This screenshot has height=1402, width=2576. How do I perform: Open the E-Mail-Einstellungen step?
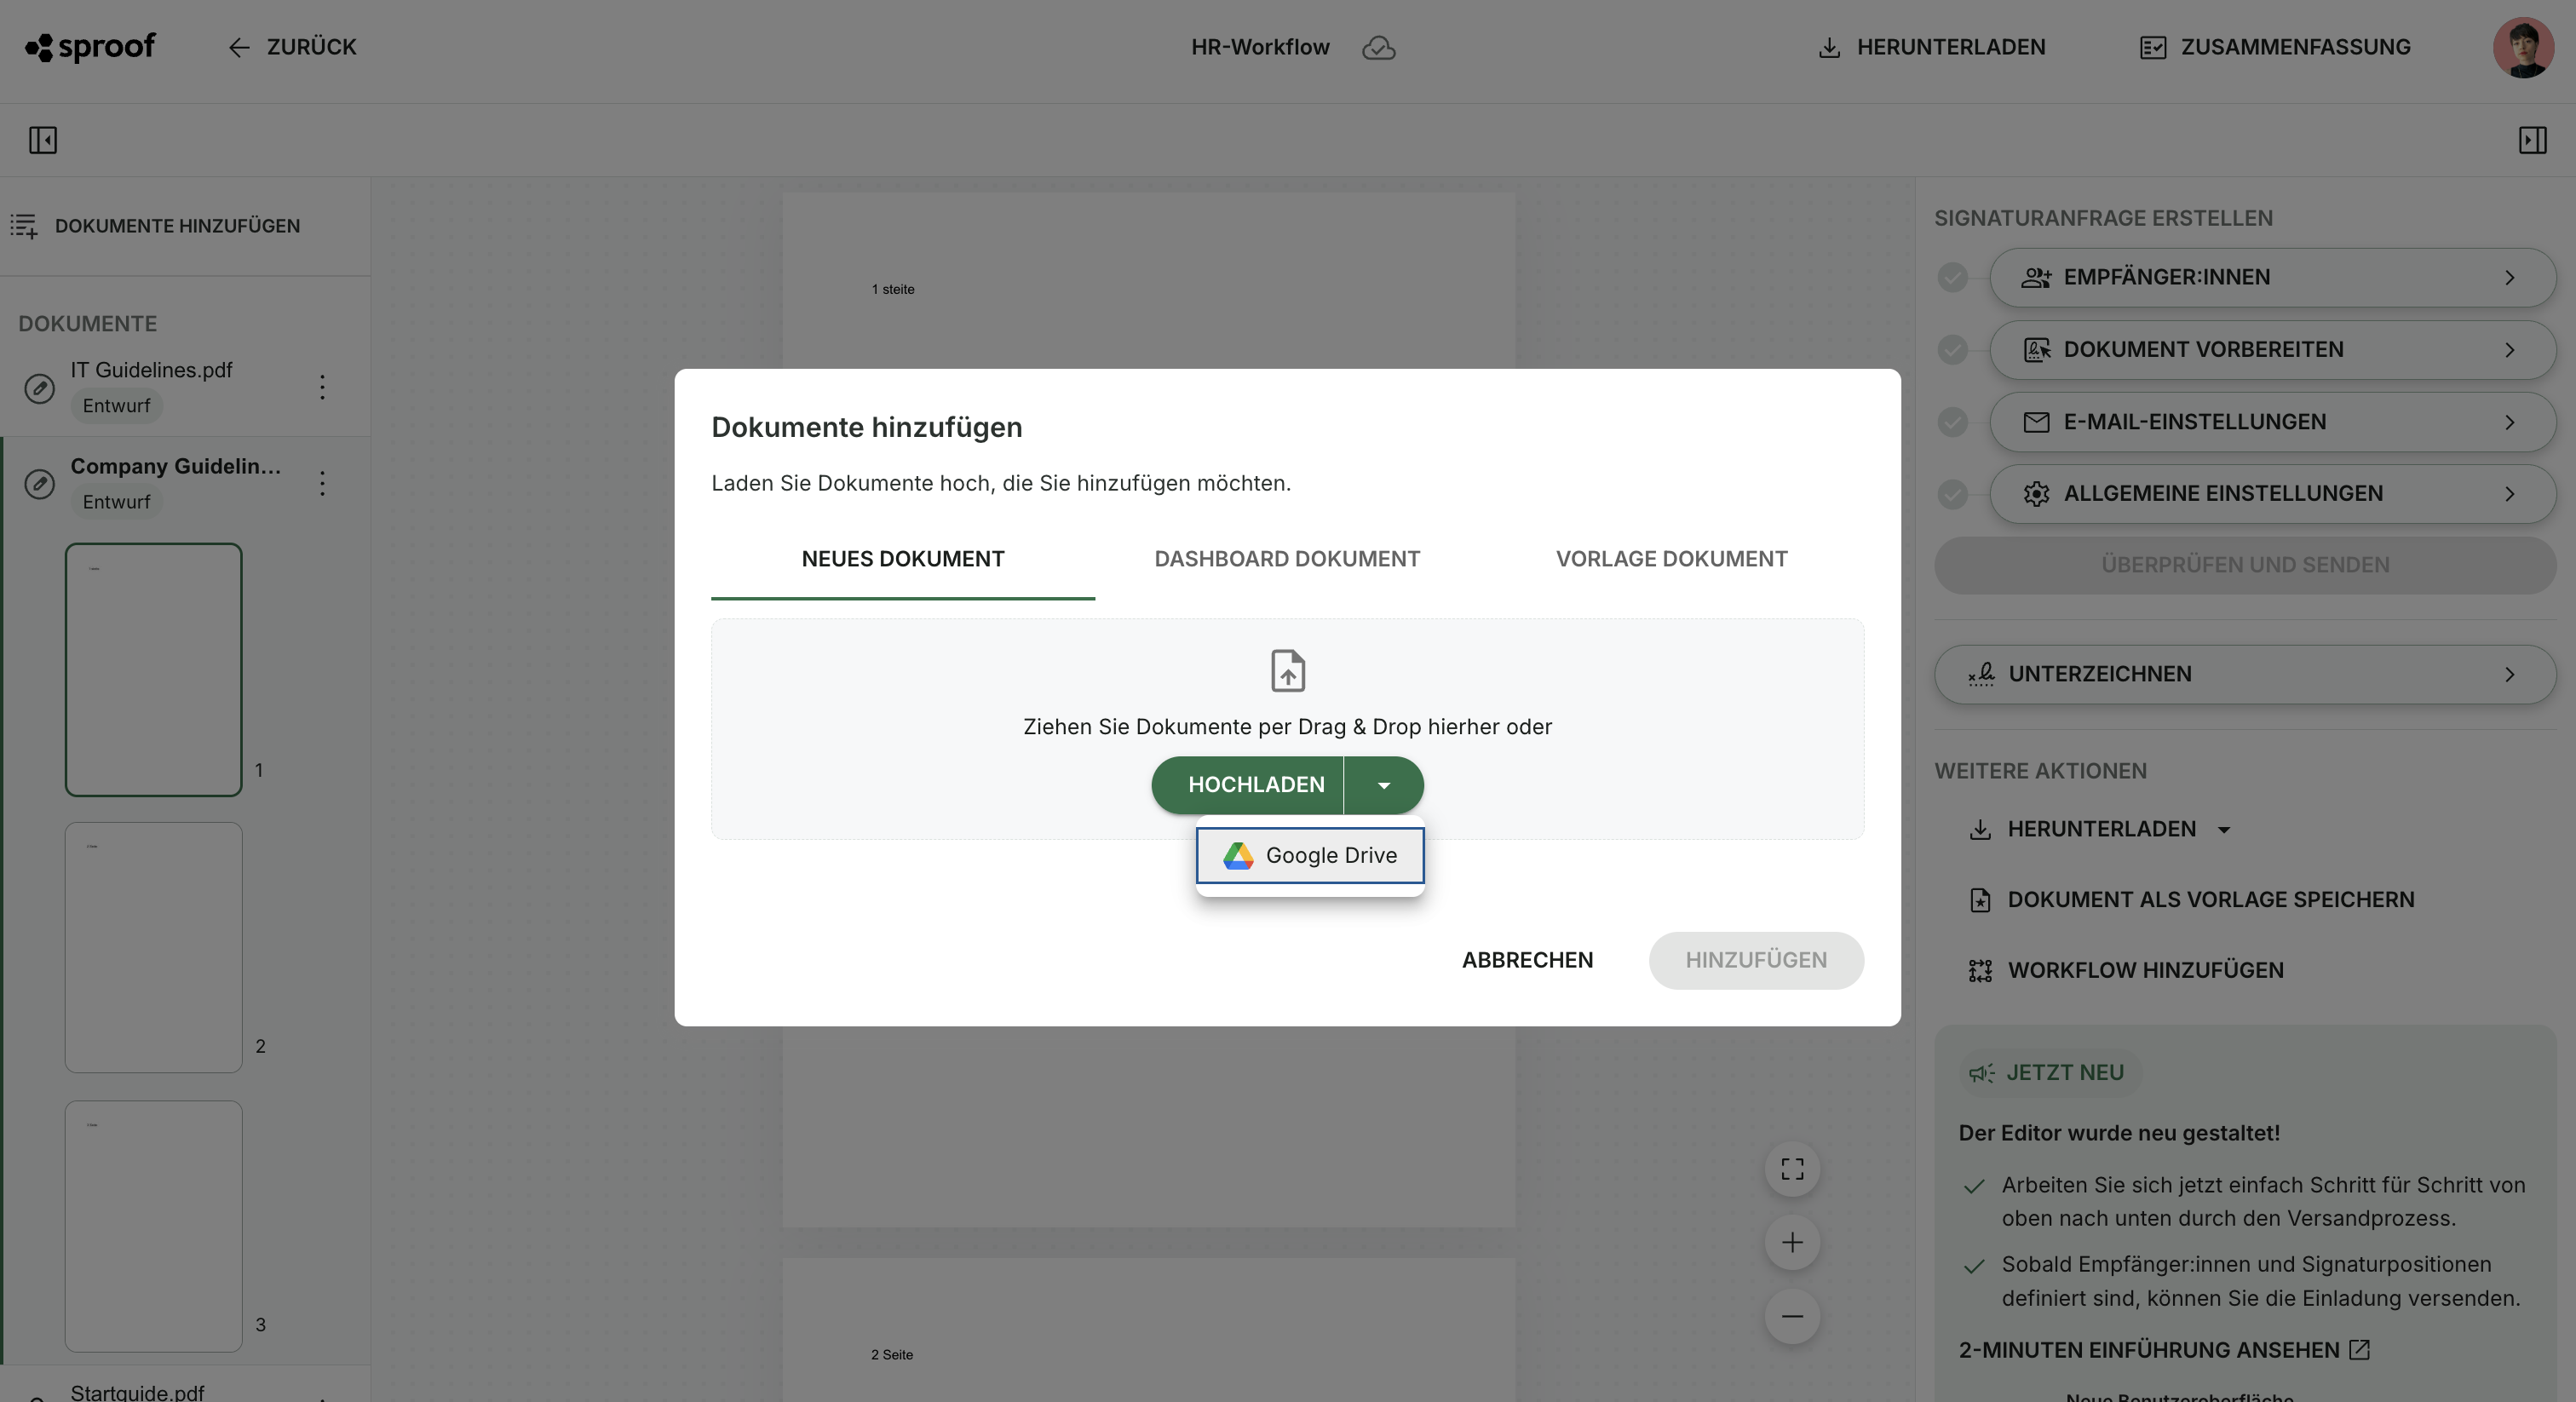coord(2272,422)
